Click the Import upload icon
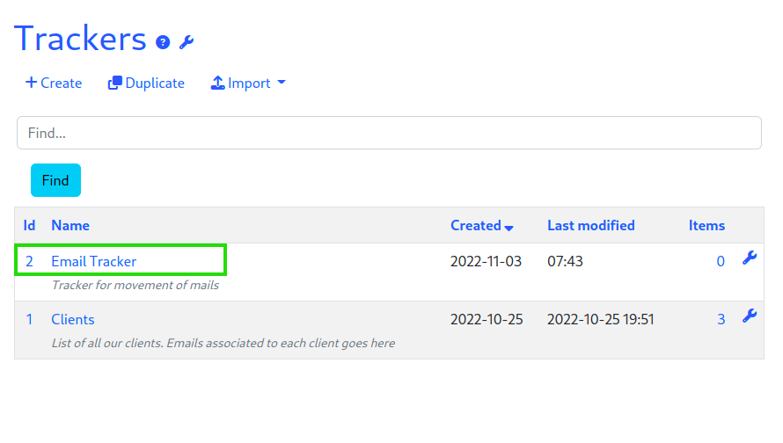783x443 pixels. click(217, 83)
